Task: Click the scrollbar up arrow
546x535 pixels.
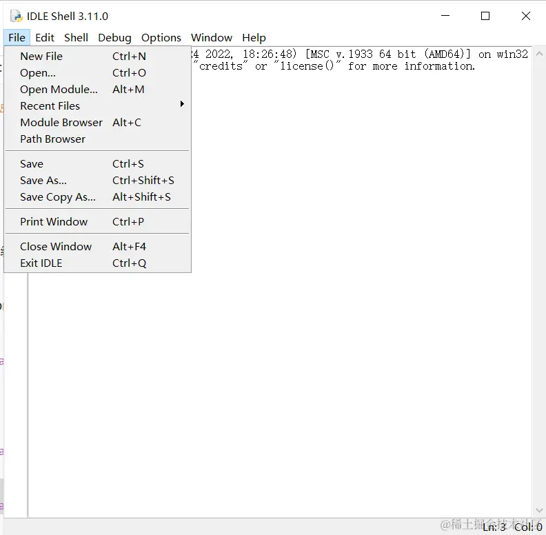Action: [x=539, y=54]
